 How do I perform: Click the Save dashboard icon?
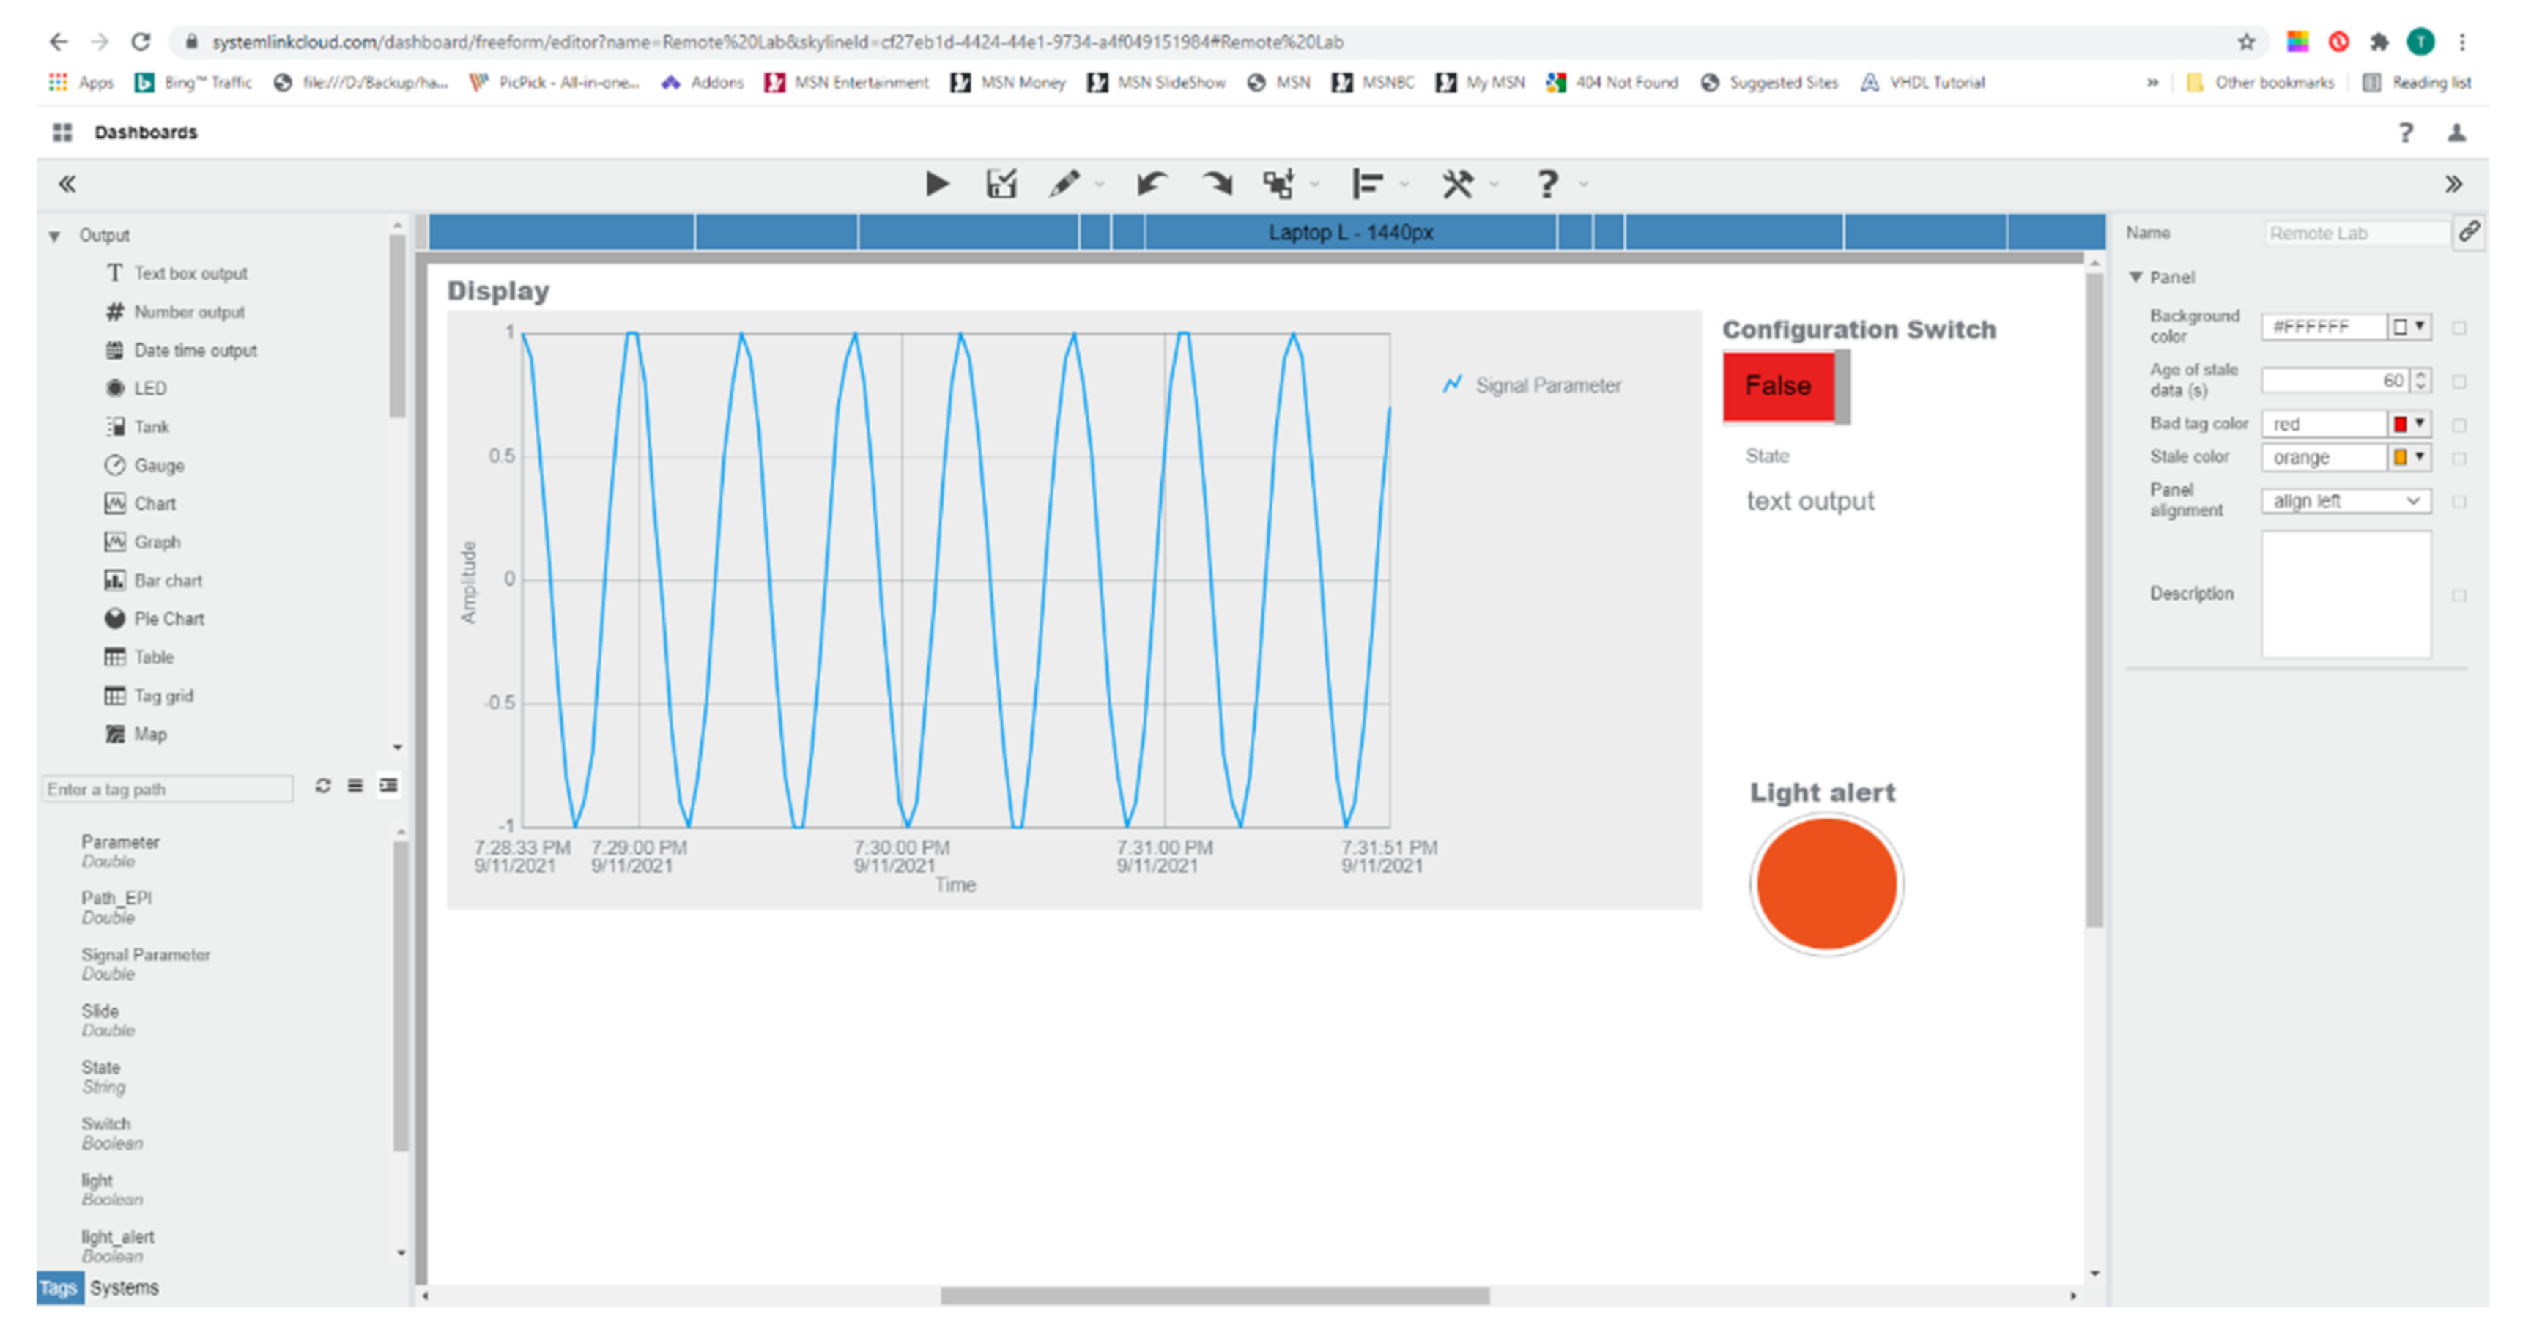click(1001, 183)
